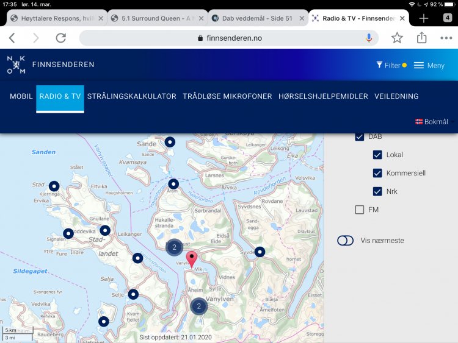Uncheck the Nrk checkbox
The image size is (458, 343).
click(x=377, y=191)
